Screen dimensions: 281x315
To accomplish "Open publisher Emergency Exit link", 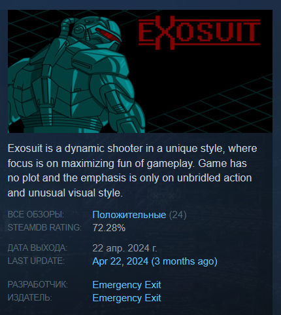I will (127, 298).
